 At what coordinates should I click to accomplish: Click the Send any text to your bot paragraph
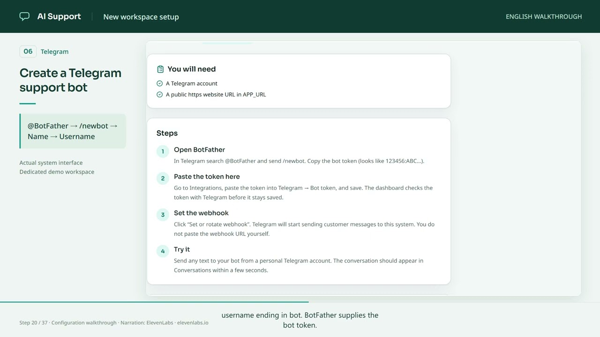pyautogui.click(x=299, y=265)
